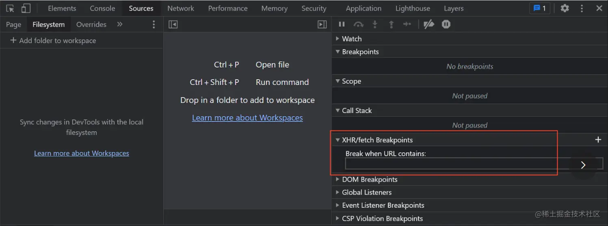Open DevTools settings gear
Screen dimensions: 608x226
[565, 8]
